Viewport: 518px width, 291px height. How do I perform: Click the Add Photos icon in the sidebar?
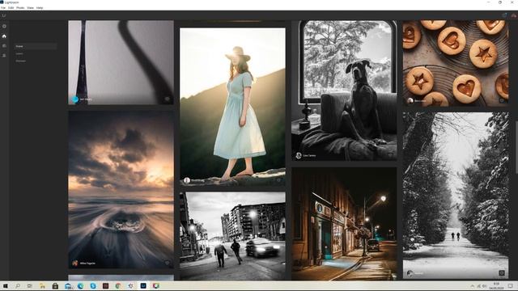tap(4, 26)
